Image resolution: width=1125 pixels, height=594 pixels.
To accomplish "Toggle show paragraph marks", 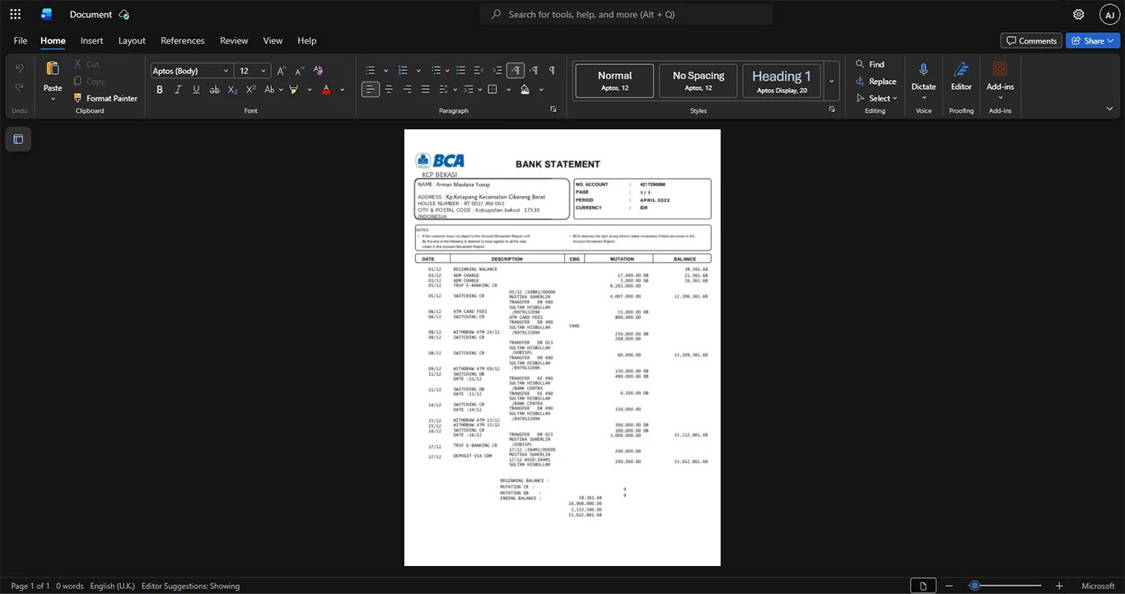I will (x=552, y=71).
